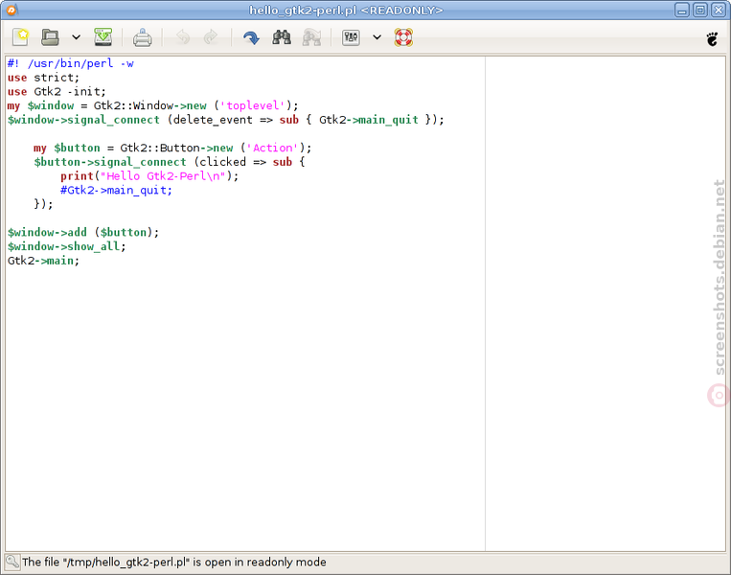731x575 pixels.
Task: Open Go to Line with the blue arrow
Action: tap(252, 37)
